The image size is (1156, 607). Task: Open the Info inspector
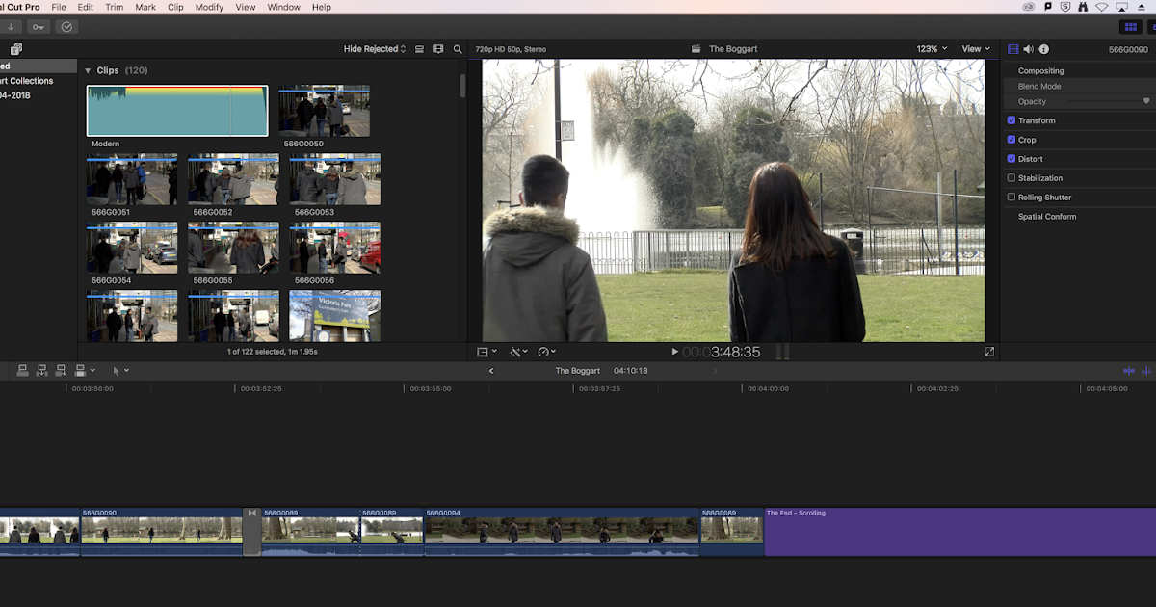point(1043,48)
